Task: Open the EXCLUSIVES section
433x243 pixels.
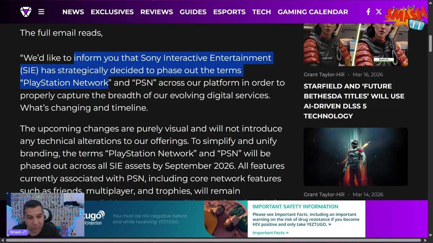Action: [112, 12]
